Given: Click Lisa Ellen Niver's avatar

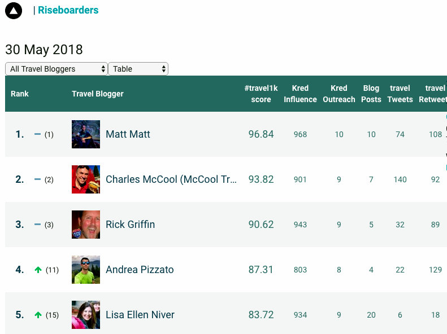Looking at the screenshot, I should [86, 315].
